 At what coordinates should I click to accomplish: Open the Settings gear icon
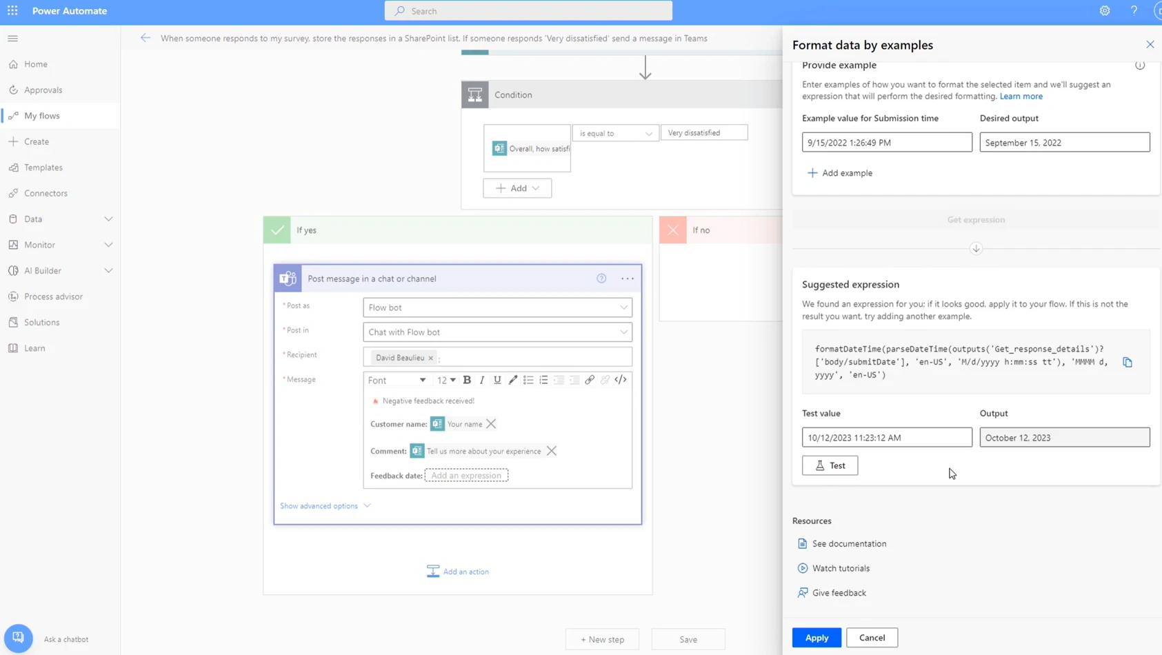tap(1105, 11)
